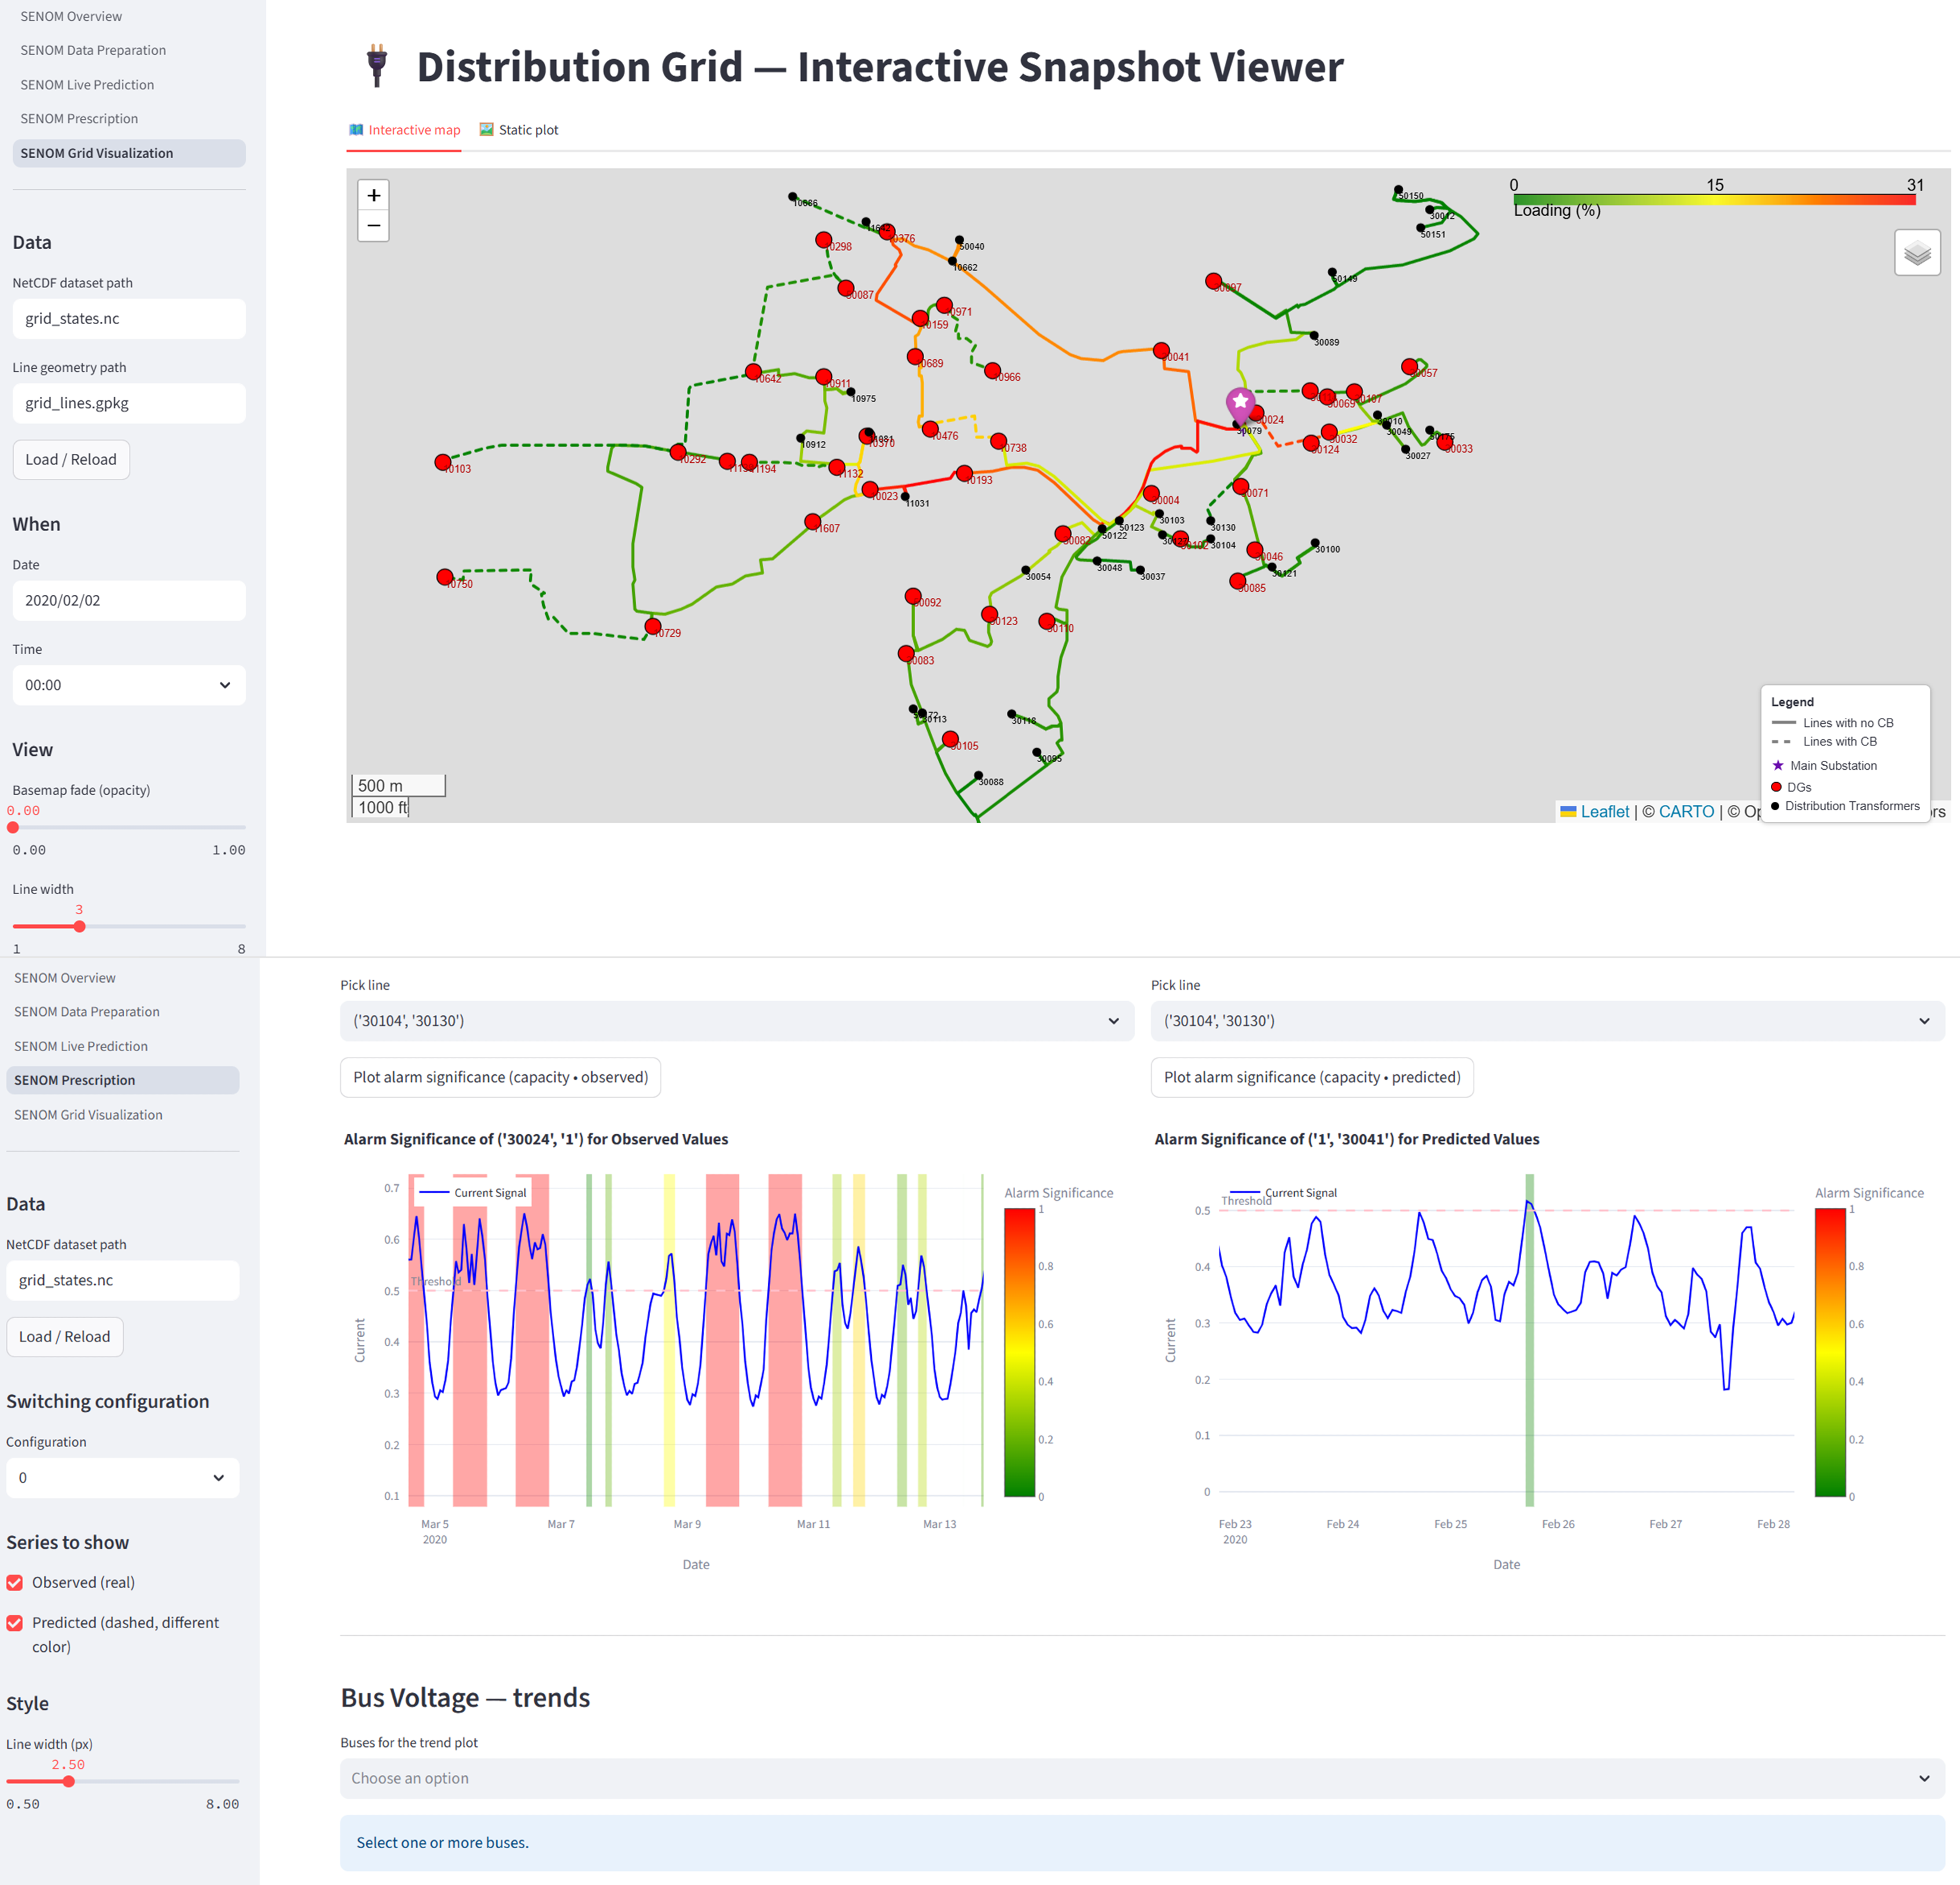Click the map zoom in plus button
This screenshot has height=1885, width=1960.
(x=373, y=195)
